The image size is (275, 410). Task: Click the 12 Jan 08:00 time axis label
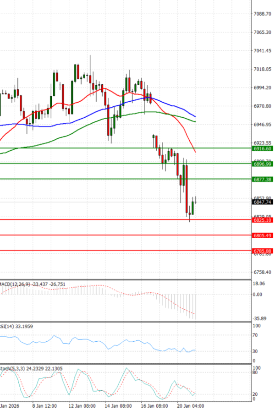[x=82, y=406]
